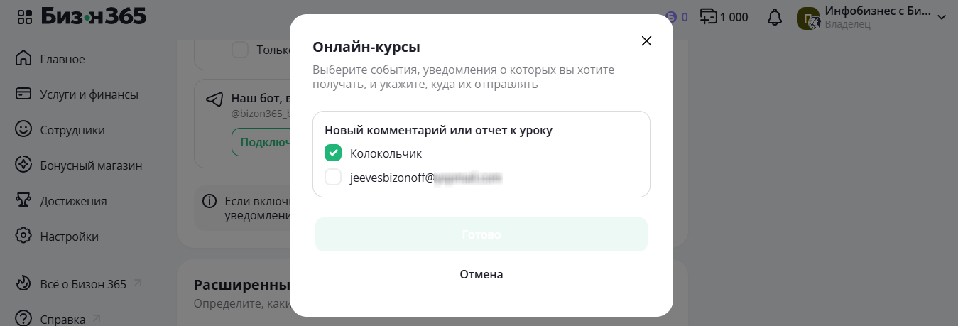Image resolution: width=958 pixels, height=326 pixels.
Task: Open the Справка help link
Action: click(x=62, y=319)
